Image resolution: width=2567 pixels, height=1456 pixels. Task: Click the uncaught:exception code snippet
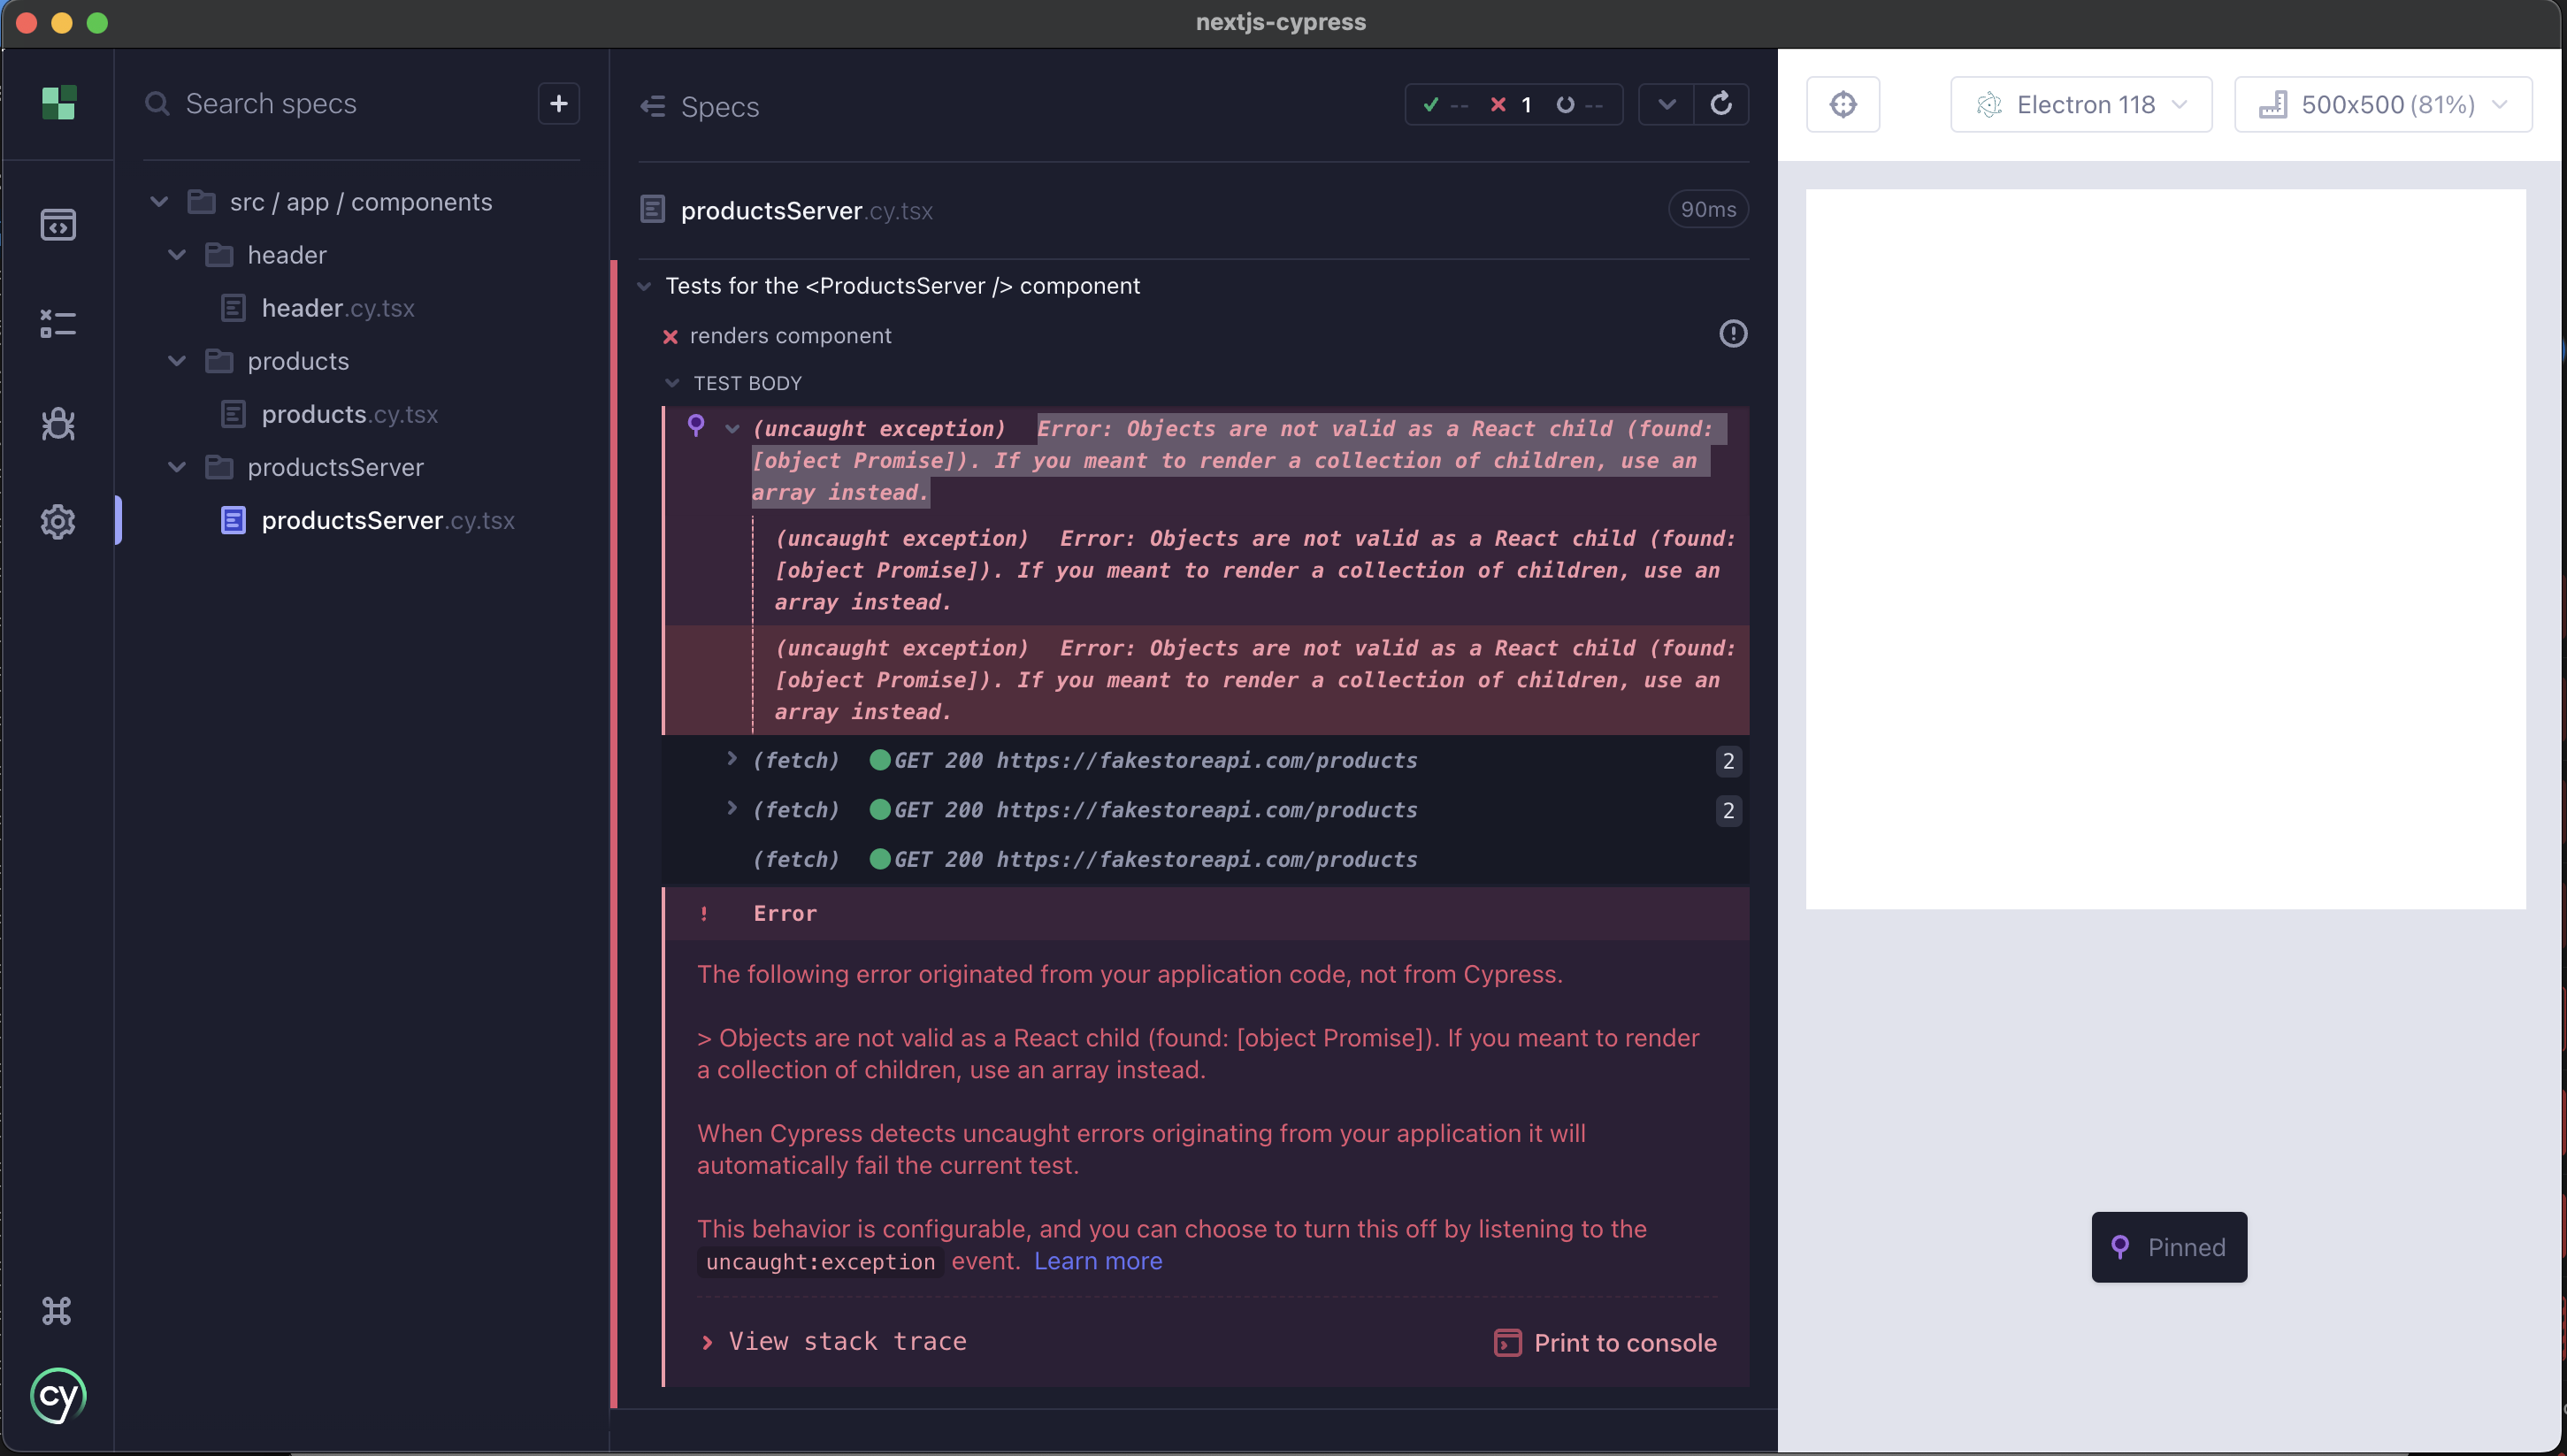[820, 1262]
